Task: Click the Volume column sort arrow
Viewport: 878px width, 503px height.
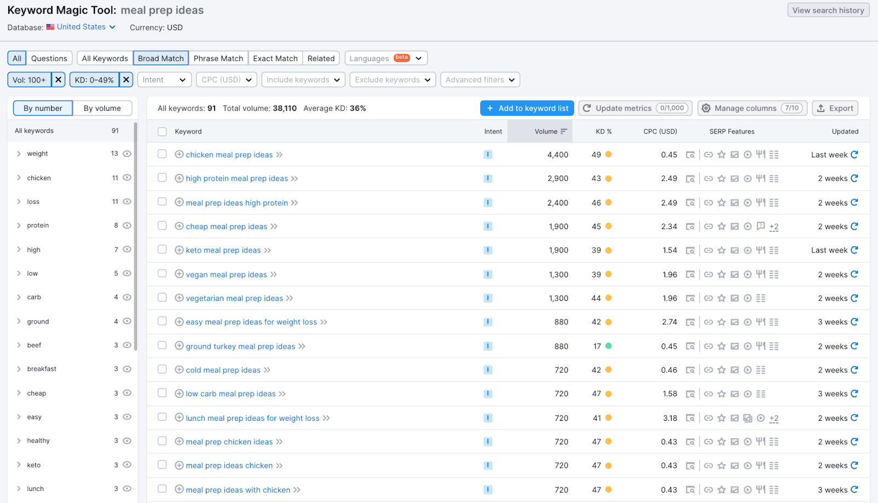Action: (x=564, y=131)
